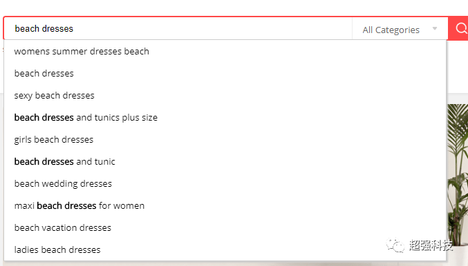Choose maxi beach dresses for women
This screenshot has width=468, height=266.
[x=225, y=205]
